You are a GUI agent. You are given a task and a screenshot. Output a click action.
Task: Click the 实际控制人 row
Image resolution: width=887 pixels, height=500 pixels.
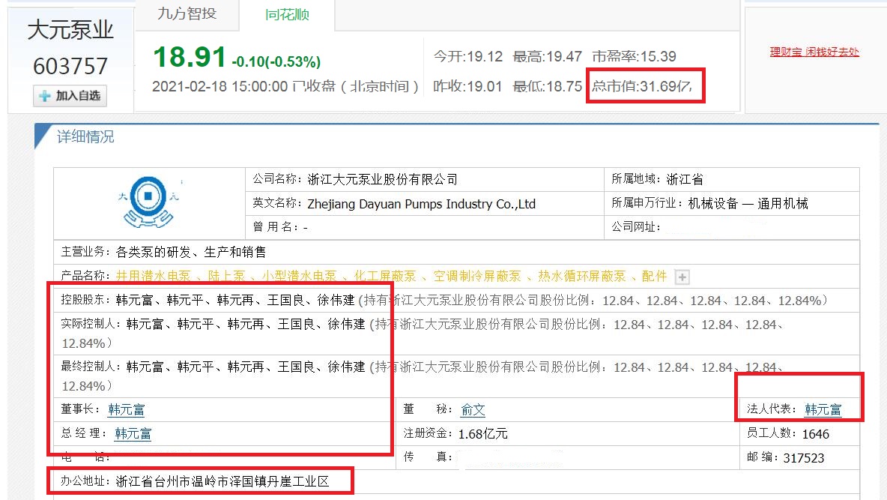[x=456, y=334]
